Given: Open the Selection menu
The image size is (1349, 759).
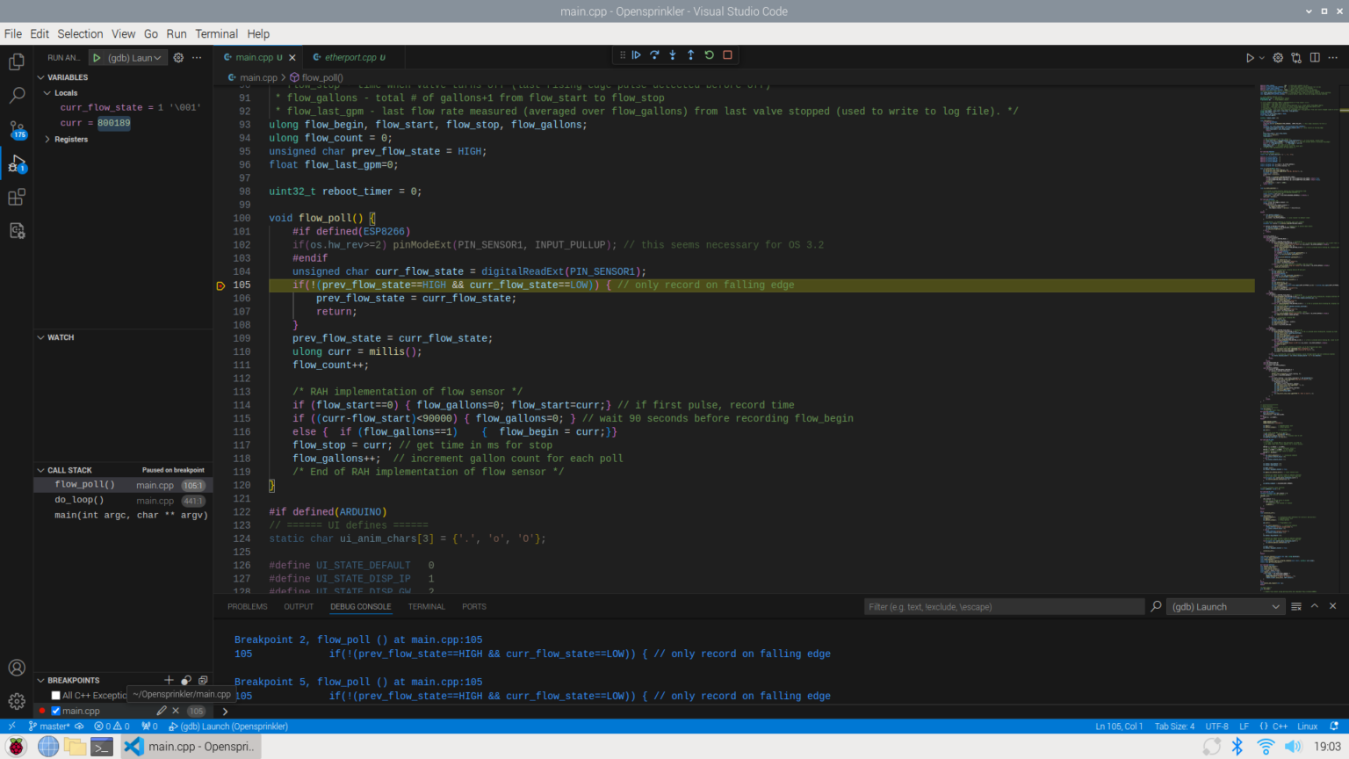Looking at the screenshot, I should (x=80, y=33).
